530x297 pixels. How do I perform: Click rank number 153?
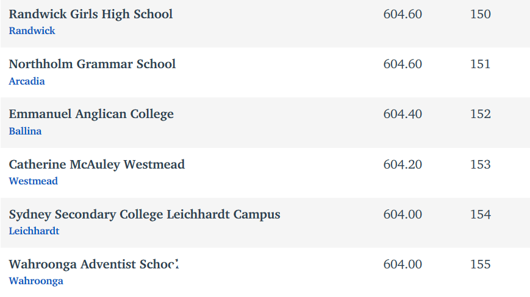481,164
